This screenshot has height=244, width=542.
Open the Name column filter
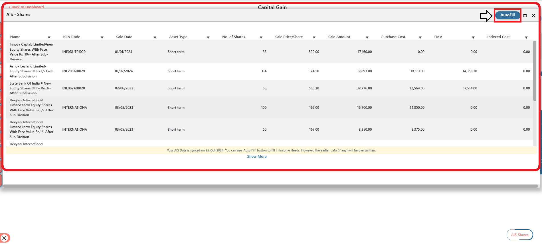[49, 38]
